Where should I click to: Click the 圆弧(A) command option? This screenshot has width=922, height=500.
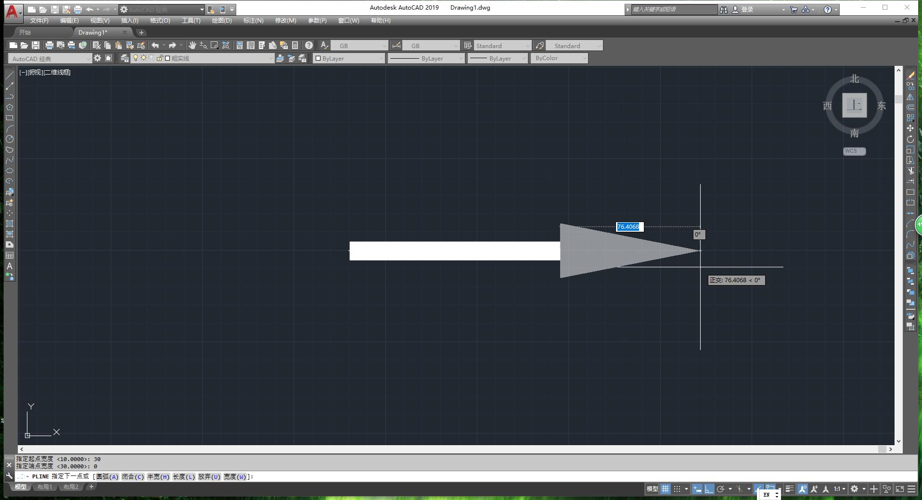pos(107,476)
